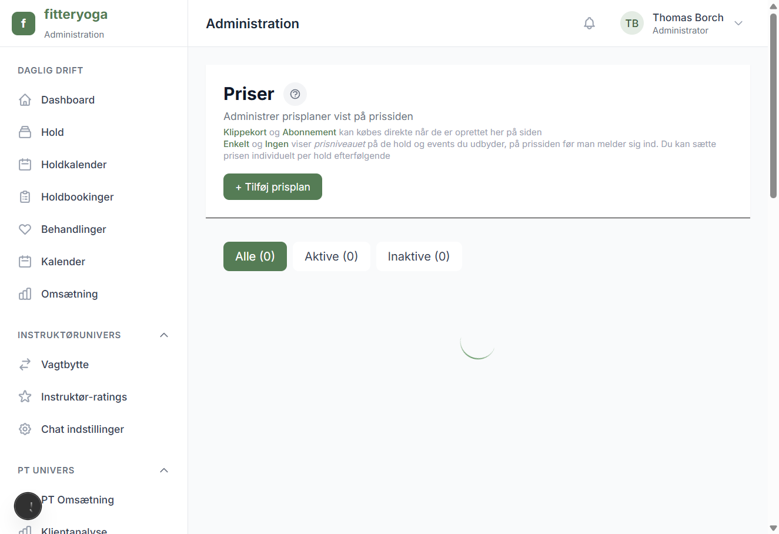Click the Chat indstillinger gear icon
Image resolution: width=779 pixels, height=534 pixels.
pyautogui.click(x=25, y=429)
